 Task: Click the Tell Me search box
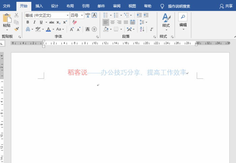coord(179,6)
